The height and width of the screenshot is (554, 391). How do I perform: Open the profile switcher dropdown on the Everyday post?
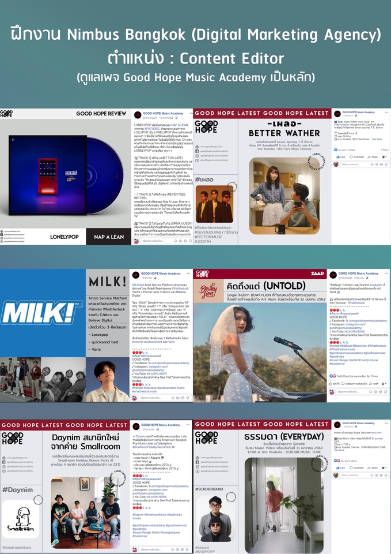384,468
